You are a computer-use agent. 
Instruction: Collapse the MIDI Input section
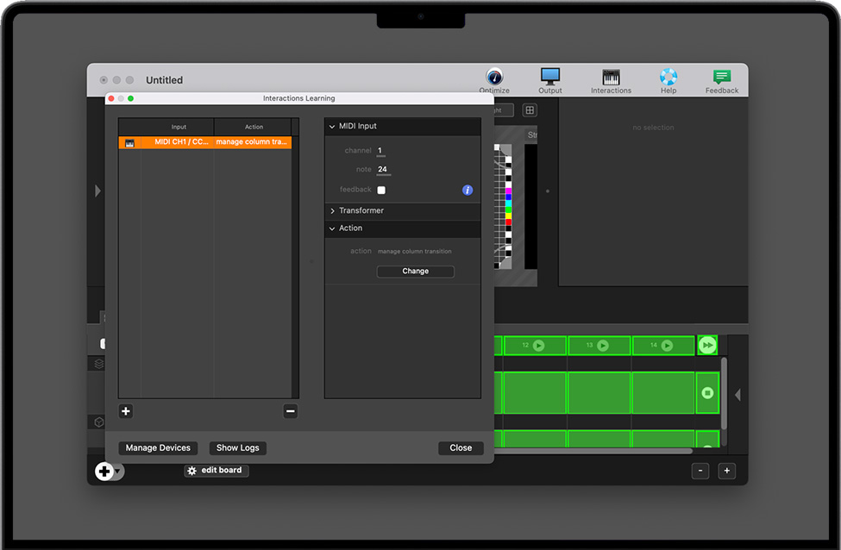[x=332, y=127]
